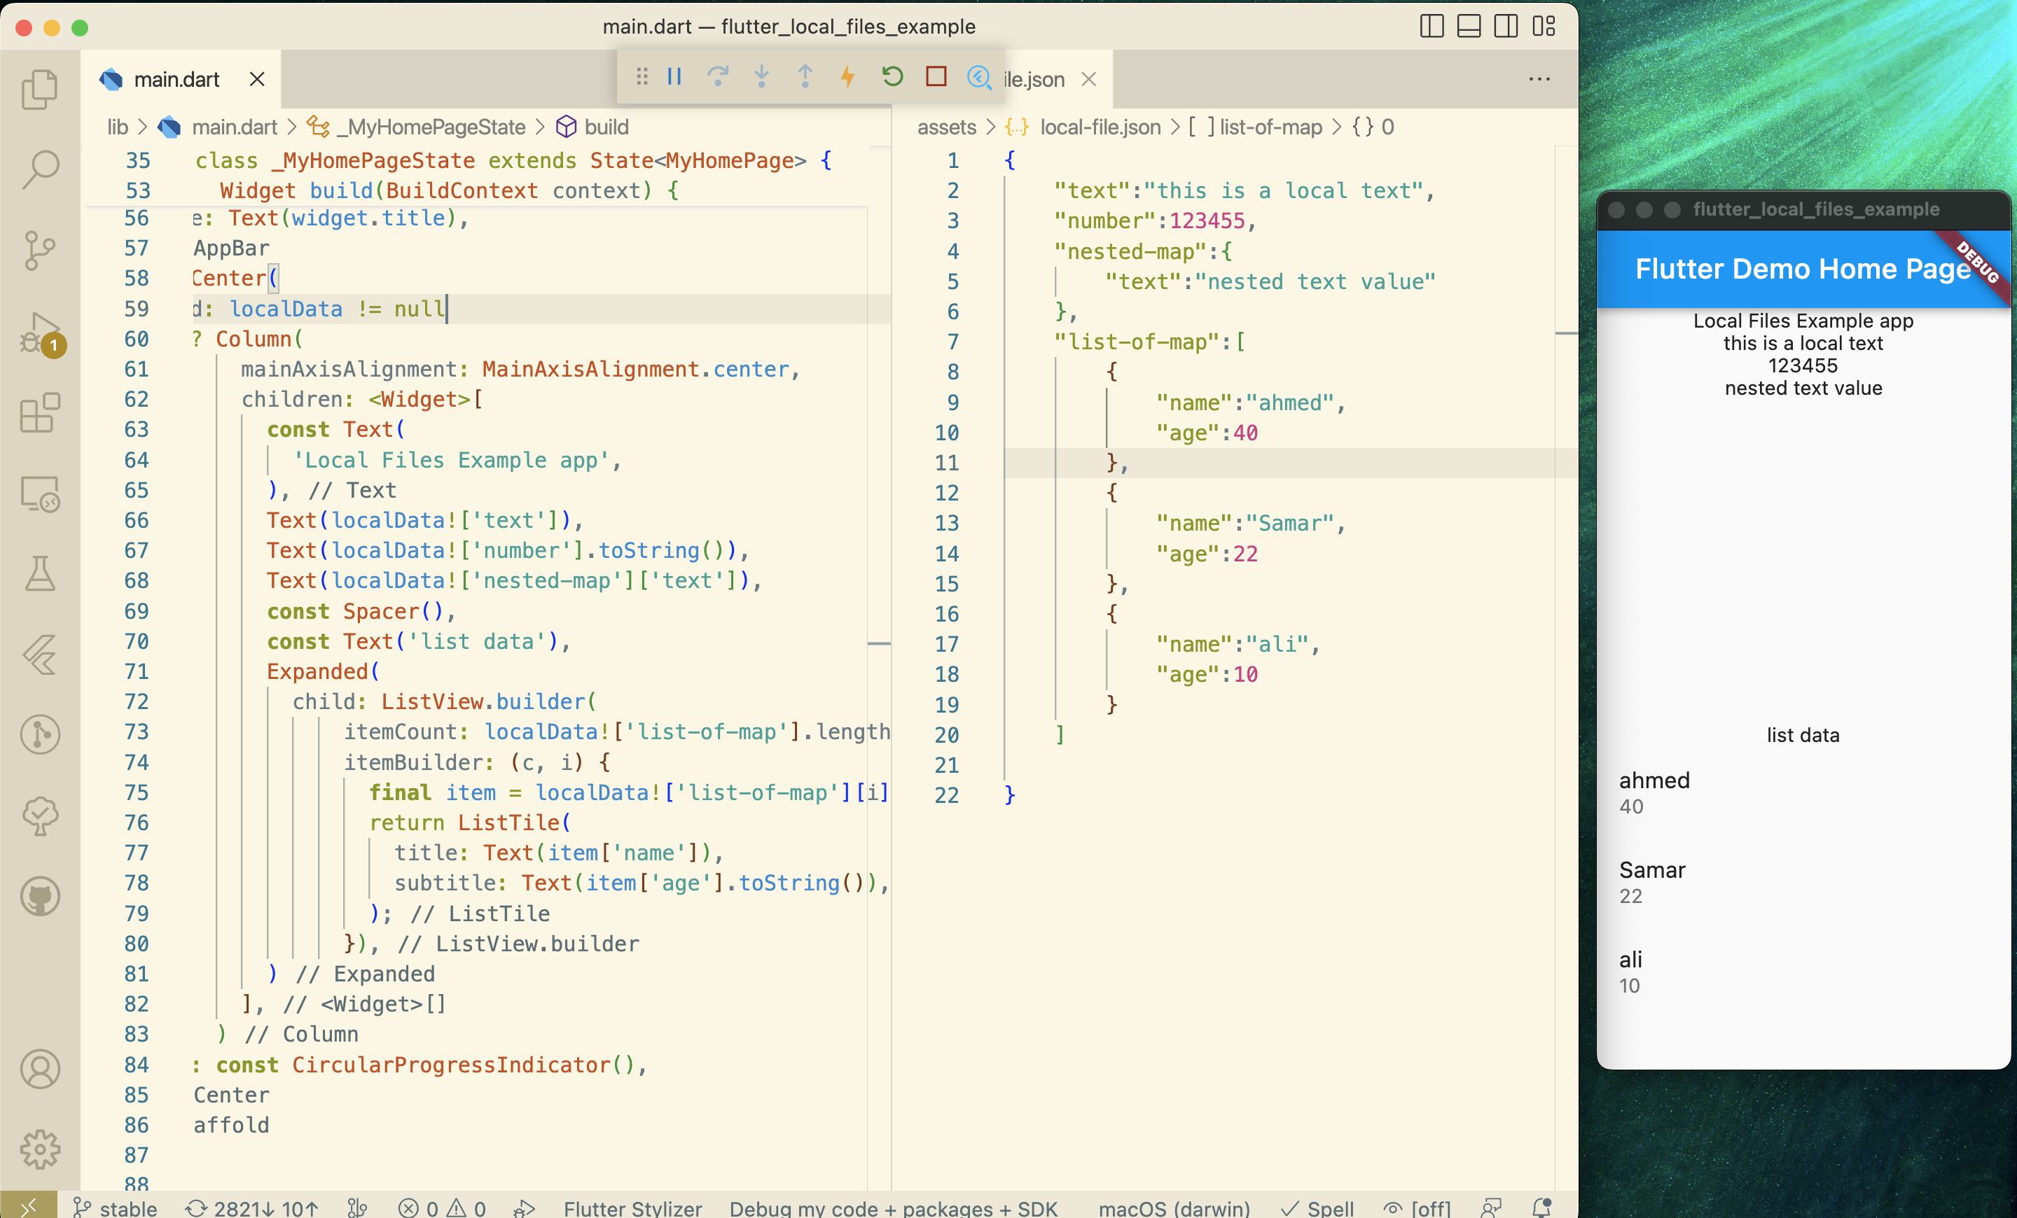This screenshot has width=2017, height=1218.
Task: Open the Run and Debug view
Action: point(39,332)
